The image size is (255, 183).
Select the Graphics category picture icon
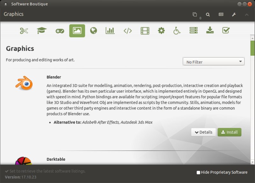tap(77, 31)
